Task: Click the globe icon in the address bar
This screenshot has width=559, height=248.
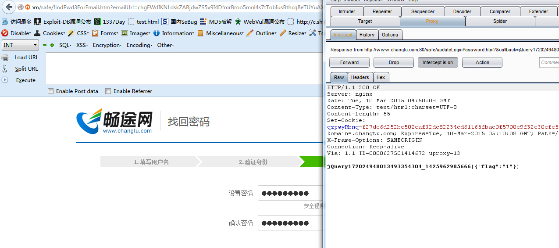Action: coord(20,7)
